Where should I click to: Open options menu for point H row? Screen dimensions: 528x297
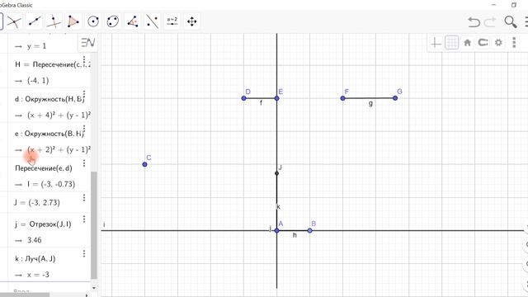[84, 60]
